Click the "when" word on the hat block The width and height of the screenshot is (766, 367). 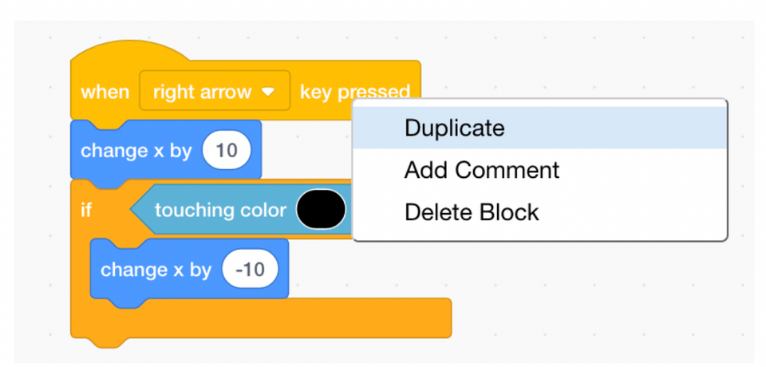coord(105,92)
